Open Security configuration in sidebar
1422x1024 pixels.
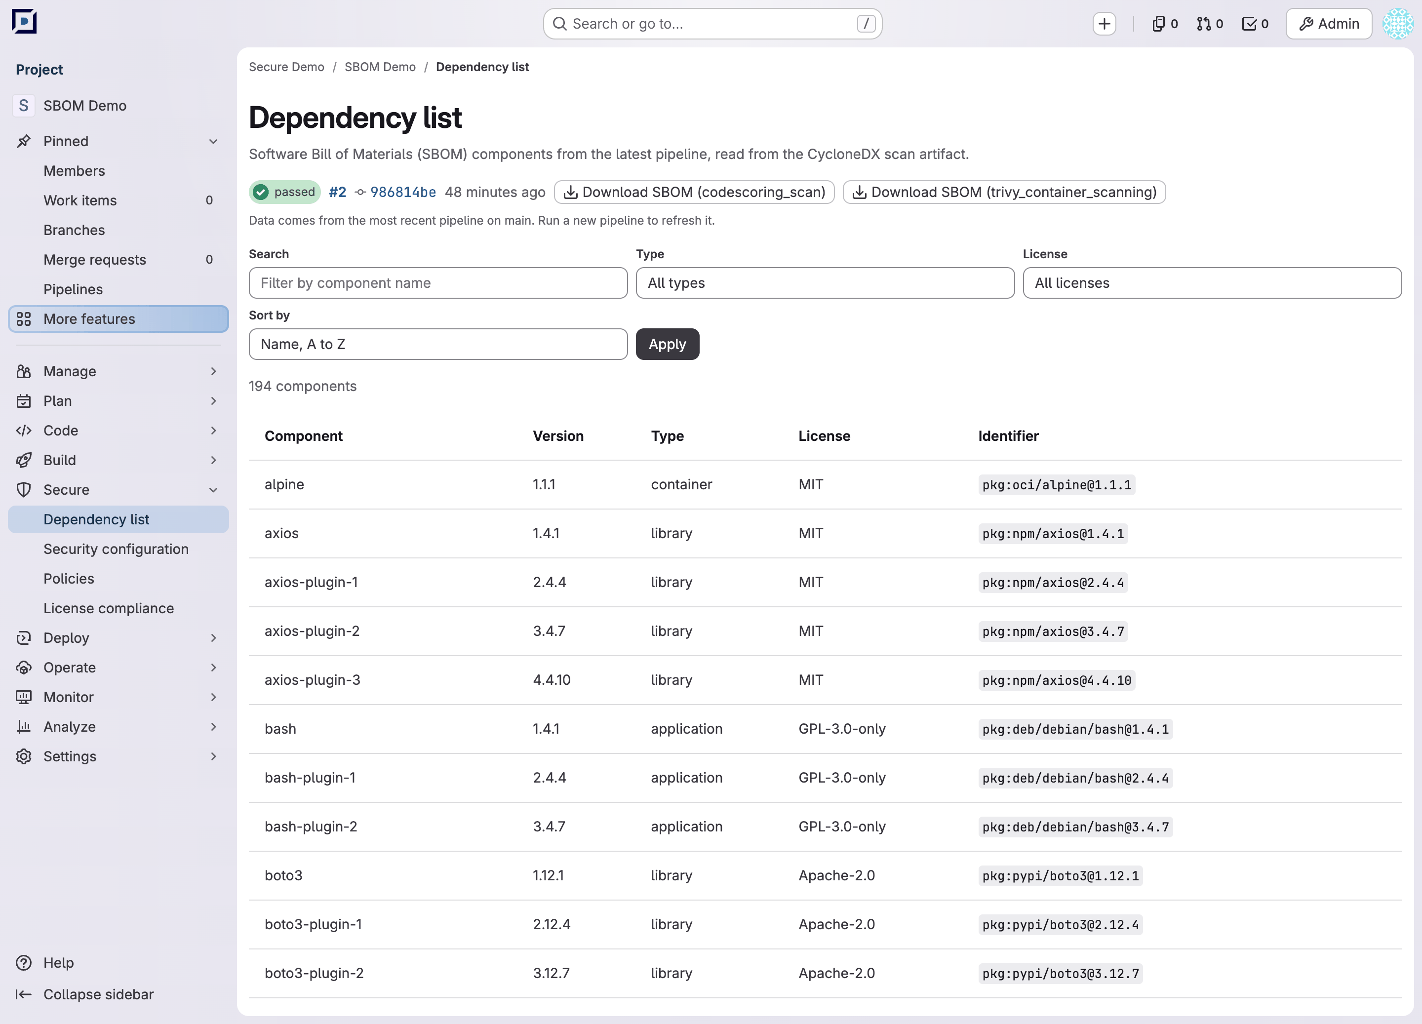point(118,550)
